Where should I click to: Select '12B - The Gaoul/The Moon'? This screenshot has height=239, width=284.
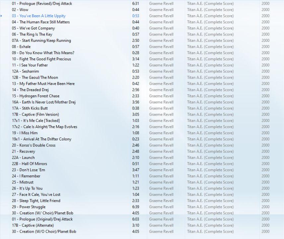[35, 78]
